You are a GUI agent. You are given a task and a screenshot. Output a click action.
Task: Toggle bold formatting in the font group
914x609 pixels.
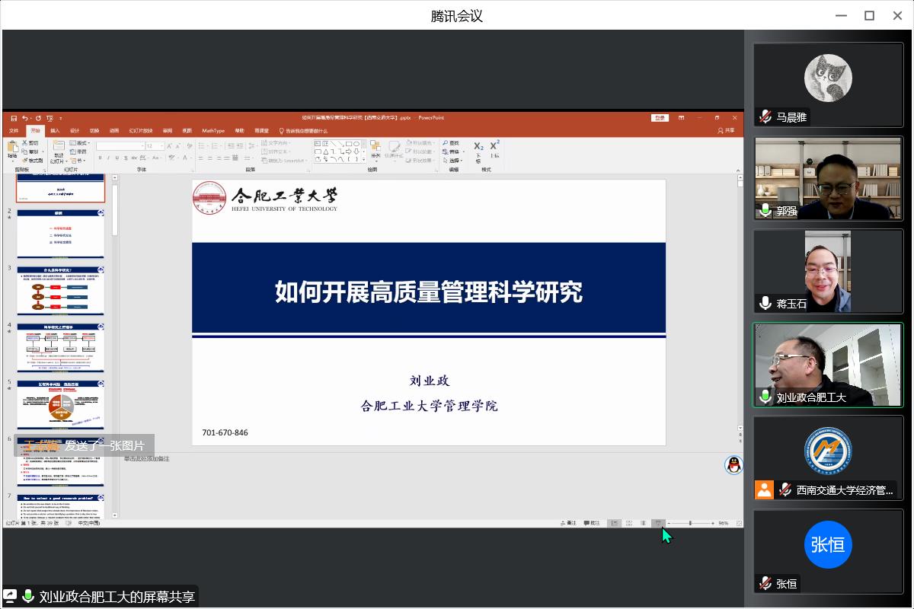pos(100,158)
